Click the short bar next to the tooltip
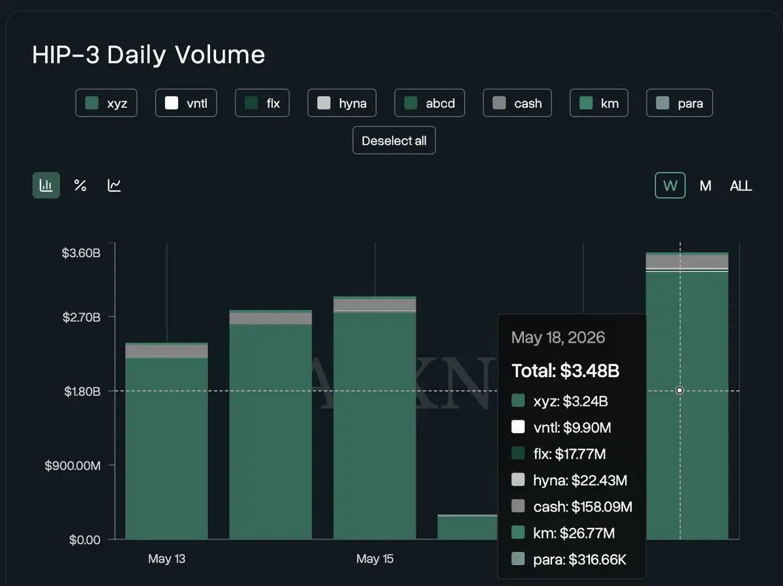Viewport: 783px width, 586px height. point(467,527)
